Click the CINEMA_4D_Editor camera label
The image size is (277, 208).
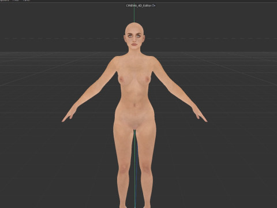tap(138, 6)
